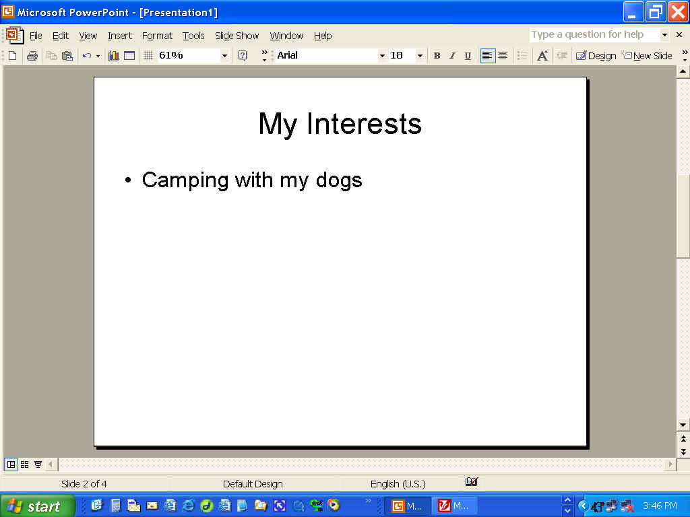This screenshot has width=690, height=517.
Task: Click the vertical scrollbar down arrow
Action: (x=683, y=425)
